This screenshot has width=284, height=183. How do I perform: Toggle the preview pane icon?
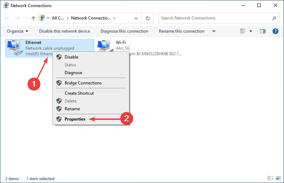click(263, 31)
